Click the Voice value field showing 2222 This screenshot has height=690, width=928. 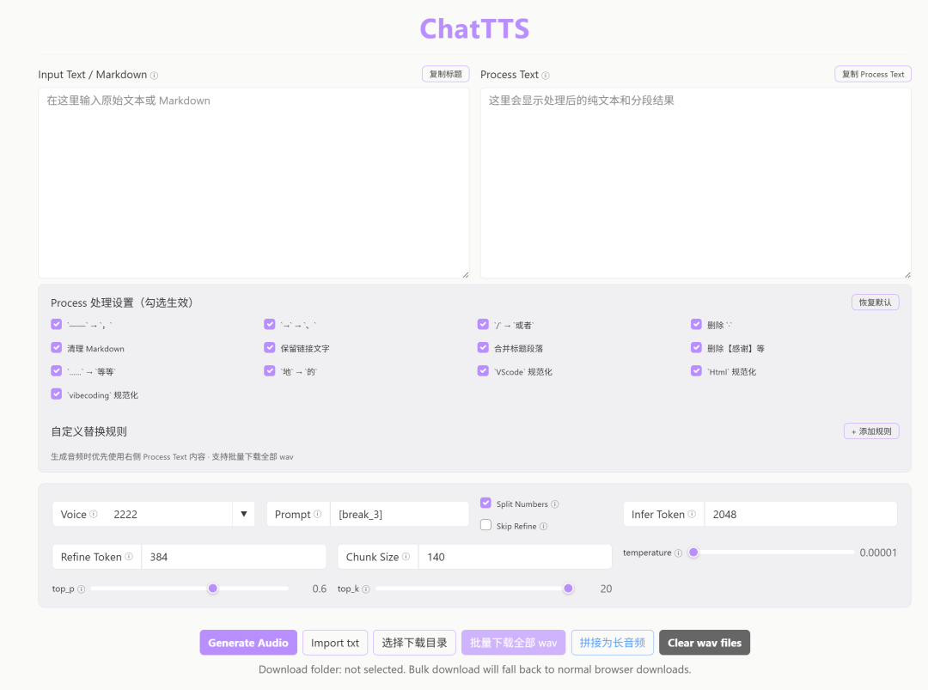coord(169,514)
